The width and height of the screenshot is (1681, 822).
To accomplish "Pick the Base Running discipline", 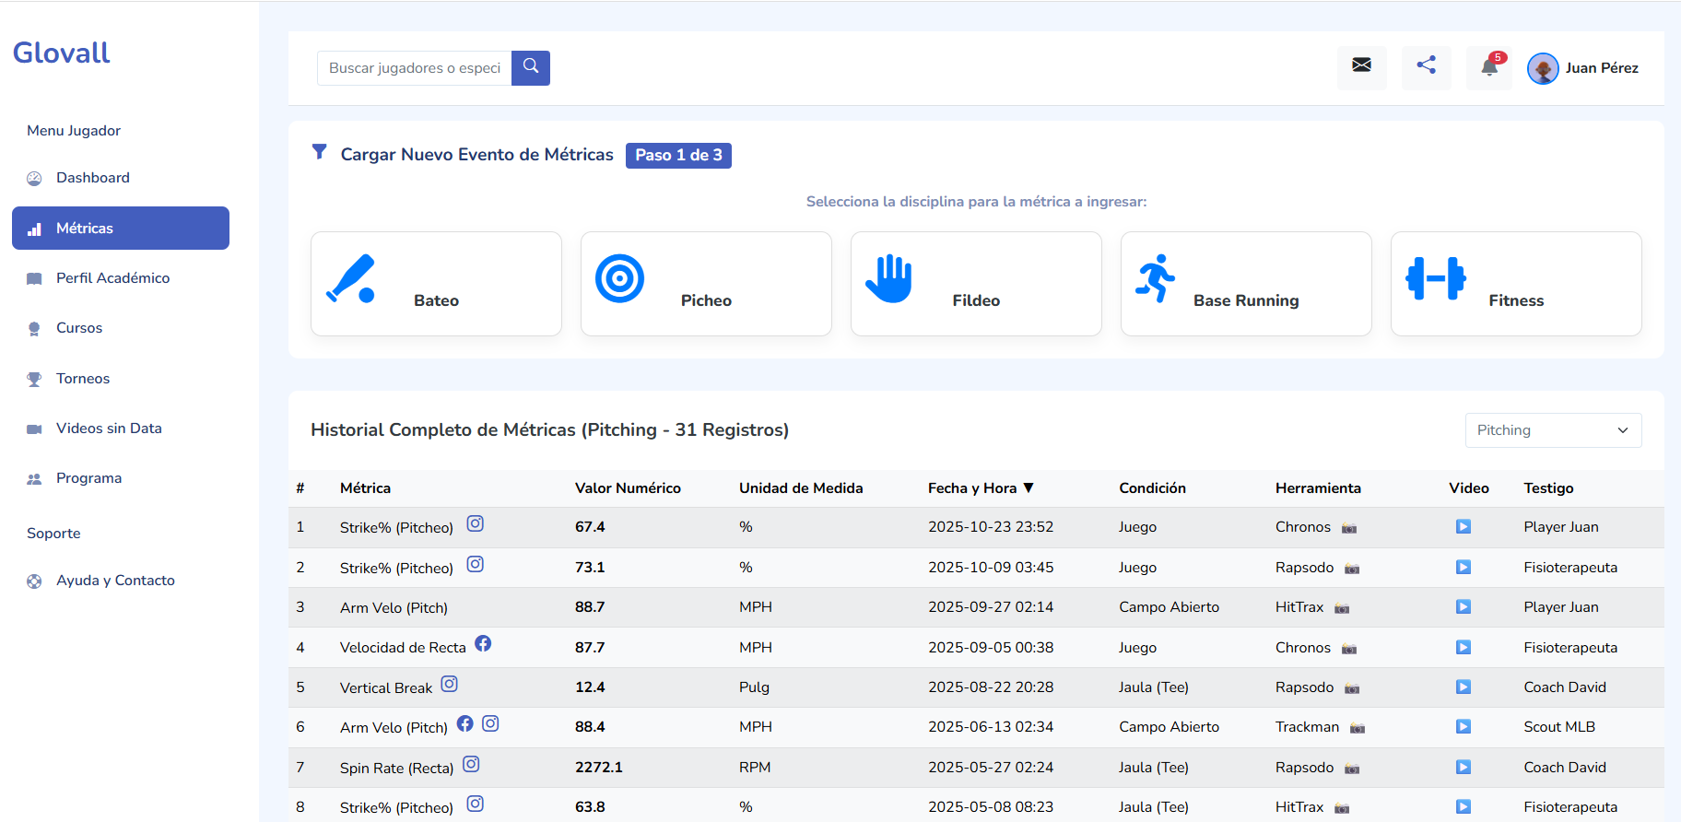I will coord(1246,284).
